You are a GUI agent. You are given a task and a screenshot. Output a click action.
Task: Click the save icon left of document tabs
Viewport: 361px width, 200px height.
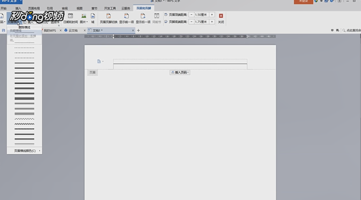pos(3,31)
